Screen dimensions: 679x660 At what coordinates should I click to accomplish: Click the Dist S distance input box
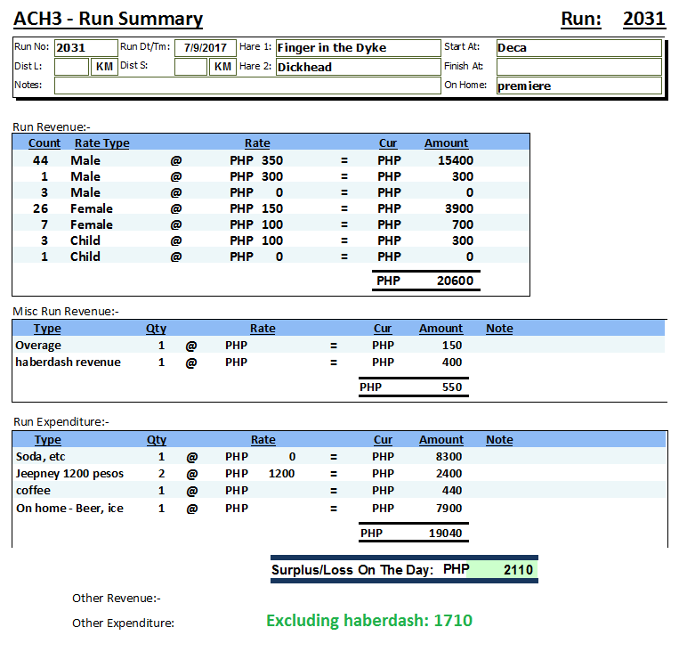pos(190,67)
